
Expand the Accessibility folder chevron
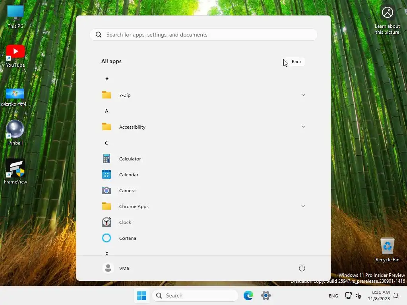tap(303, 127)
